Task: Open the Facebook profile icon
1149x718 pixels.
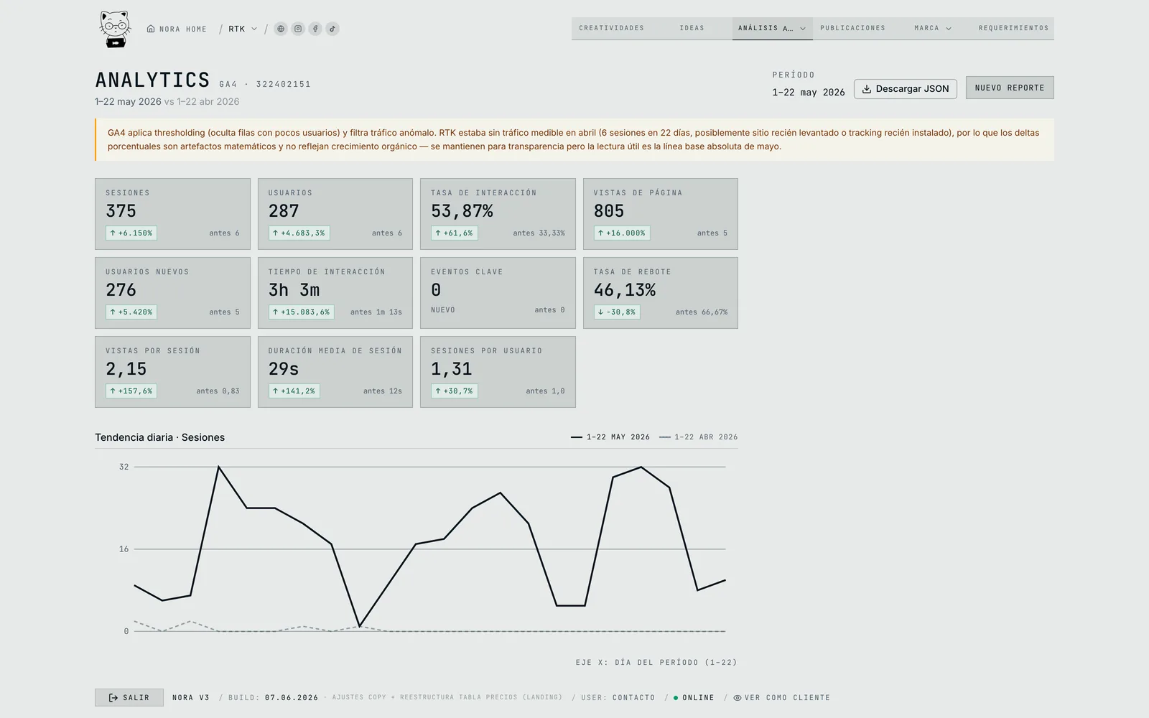Action: (x=315, y=29)
